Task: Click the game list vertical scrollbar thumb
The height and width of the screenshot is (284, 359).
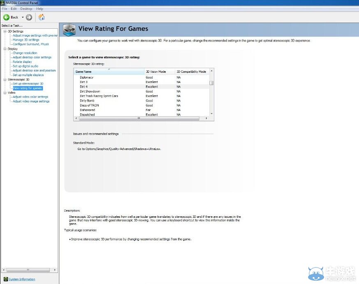Action: tap(211, 83)
